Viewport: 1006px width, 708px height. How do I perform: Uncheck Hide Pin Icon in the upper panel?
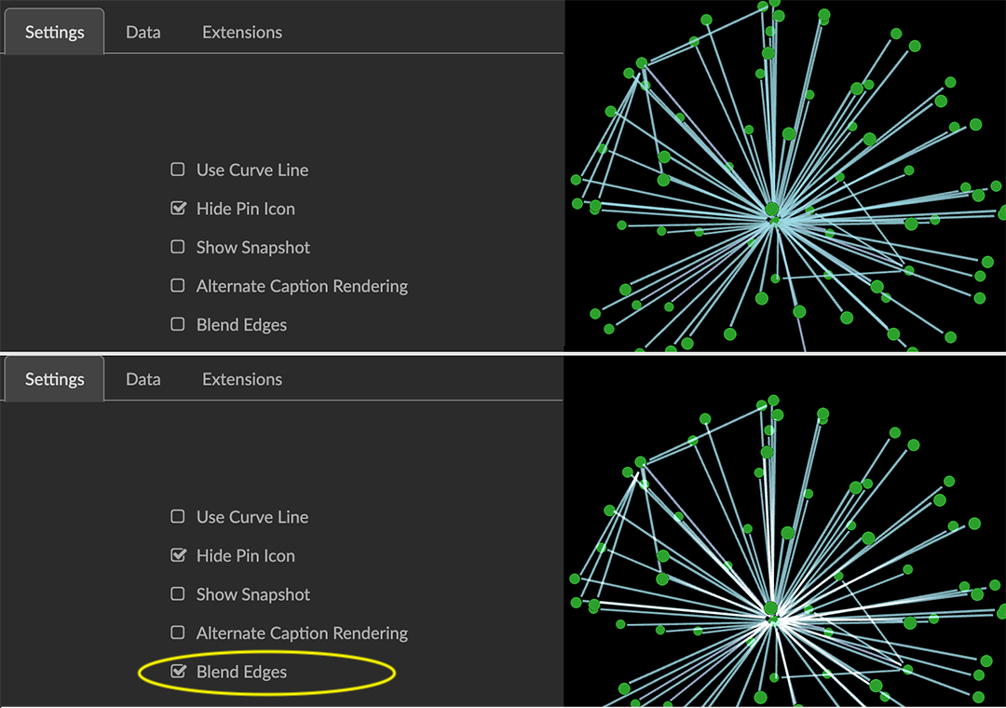178,209
